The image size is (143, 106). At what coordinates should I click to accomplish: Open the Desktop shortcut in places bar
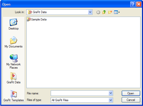(14, 24)
